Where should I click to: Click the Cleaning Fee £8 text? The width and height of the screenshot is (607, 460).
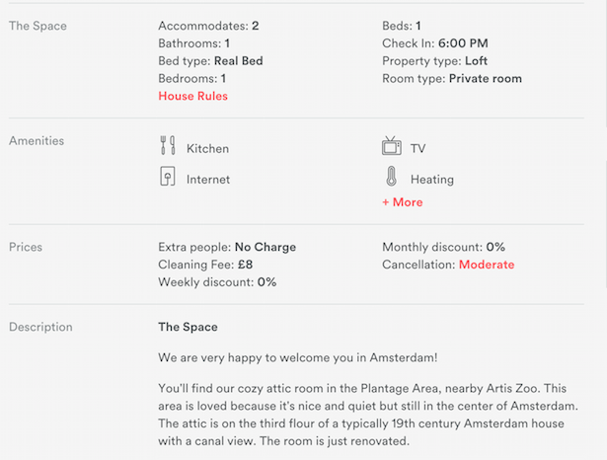click(x=205, y=265)
